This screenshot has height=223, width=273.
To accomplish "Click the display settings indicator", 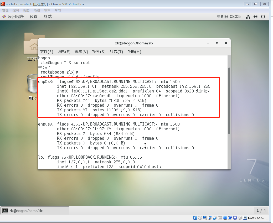I will (225, 217).
